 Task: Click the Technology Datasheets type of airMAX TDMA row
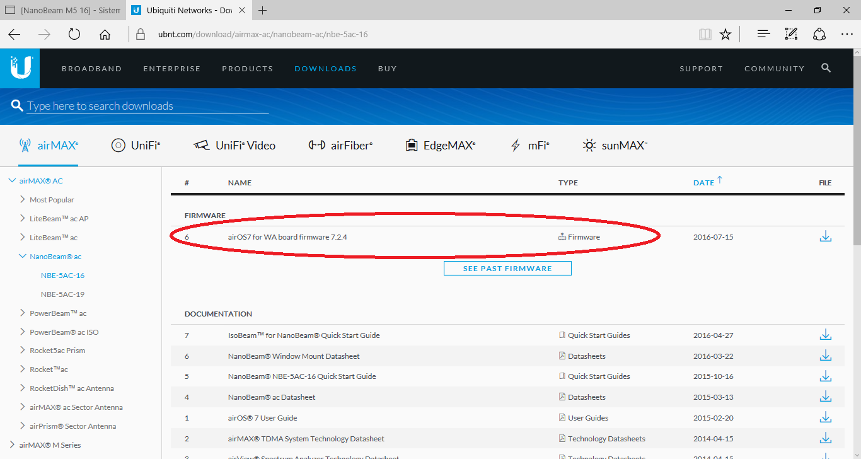pos(606,439)
